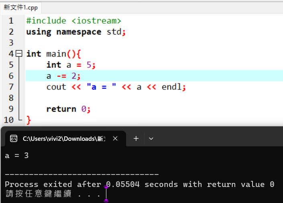283x203 pixels.
Task: Select the C:\Users\vivi2\Downloads console tab
Action: pos(66,138)
